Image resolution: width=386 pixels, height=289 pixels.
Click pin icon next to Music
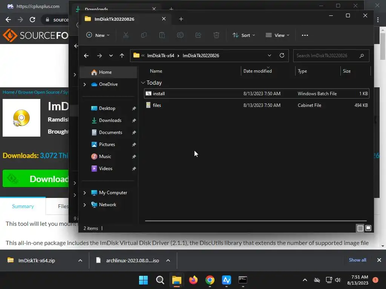point(134,157)
